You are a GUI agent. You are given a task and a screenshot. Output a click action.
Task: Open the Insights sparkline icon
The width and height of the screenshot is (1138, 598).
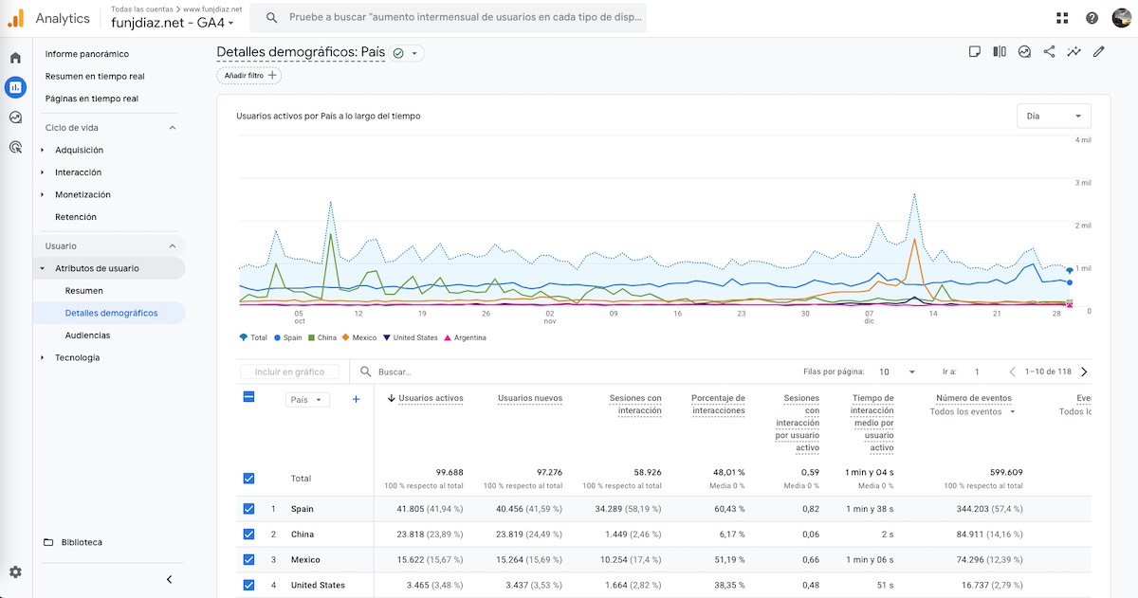[x=1074, y=52]
